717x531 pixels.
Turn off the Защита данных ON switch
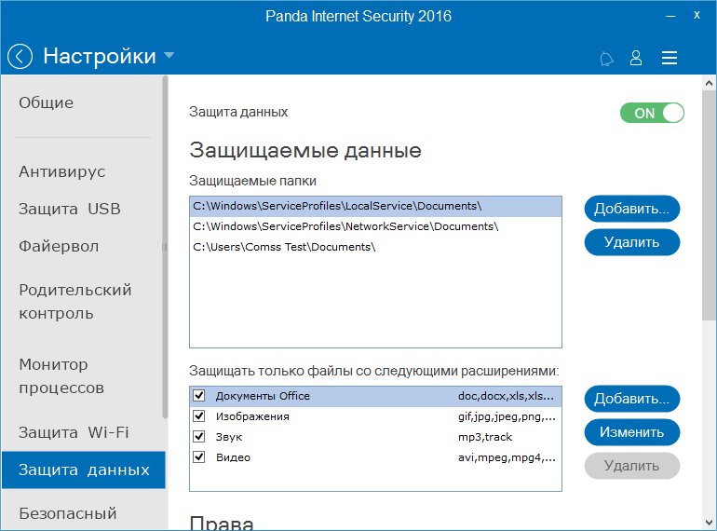[652, 113]
